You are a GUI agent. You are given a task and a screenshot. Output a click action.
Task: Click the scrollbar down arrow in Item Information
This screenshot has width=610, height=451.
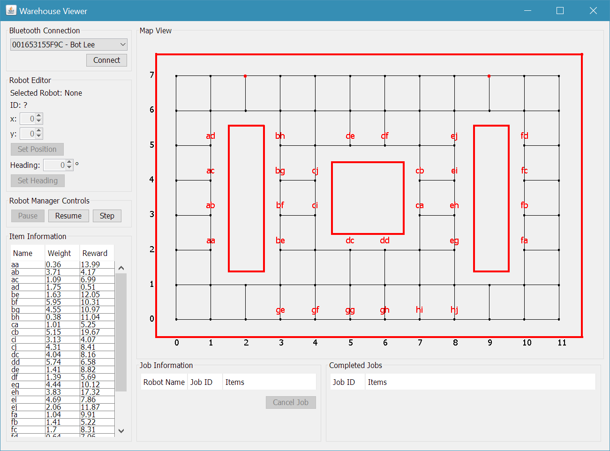click(121, 430)
